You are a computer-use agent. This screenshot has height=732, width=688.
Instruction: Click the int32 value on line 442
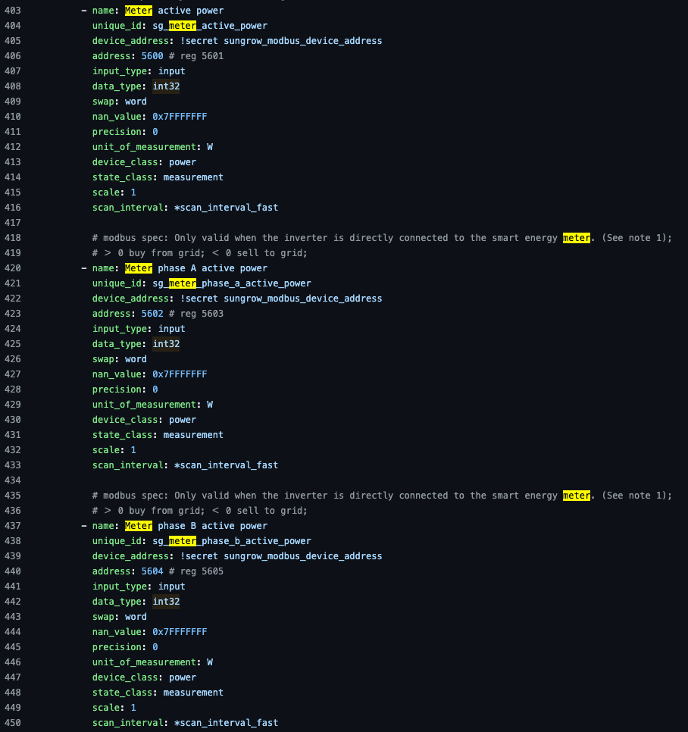click(166, 602)
